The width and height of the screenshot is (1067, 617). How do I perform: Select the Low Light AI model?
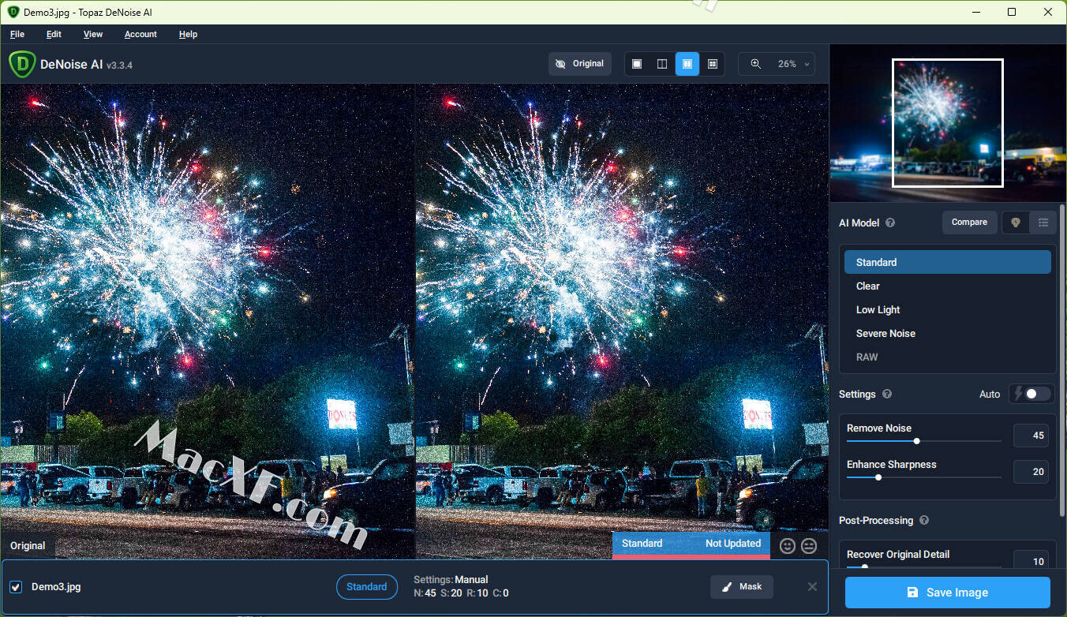pos(947,309)
